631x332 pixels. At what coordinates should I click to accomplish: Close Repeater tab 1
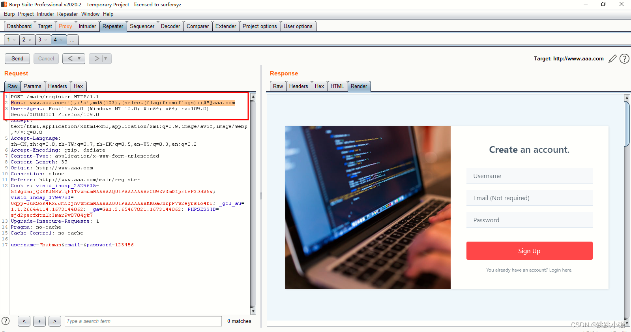(15, 40)
